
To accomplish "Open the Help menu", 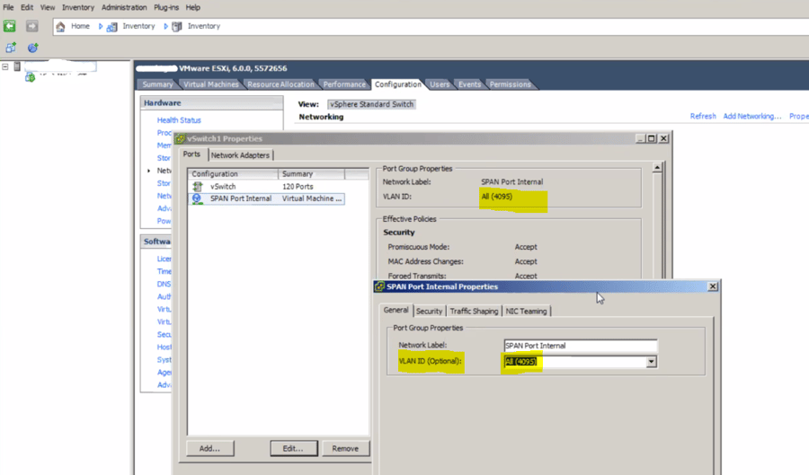I will coord(193,7).
